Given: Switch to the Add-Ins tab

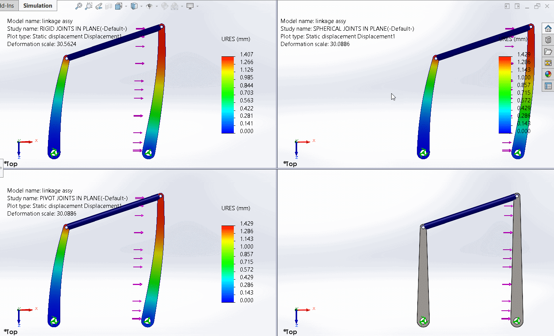Looking at the screenshot, I should click(8, 5).
